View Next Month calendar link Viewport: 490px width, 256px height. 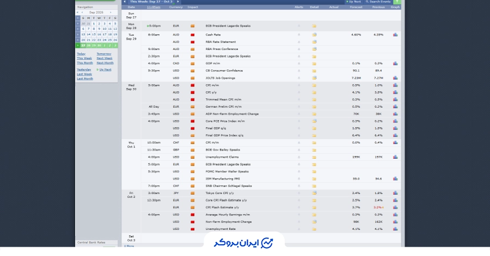pyautogui.click(x=105, y=63)
